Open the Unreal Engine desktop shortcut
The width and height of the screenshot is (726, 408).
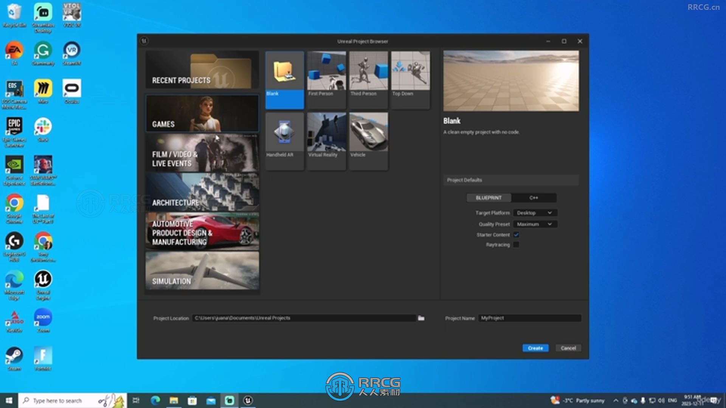coord(43,285)
